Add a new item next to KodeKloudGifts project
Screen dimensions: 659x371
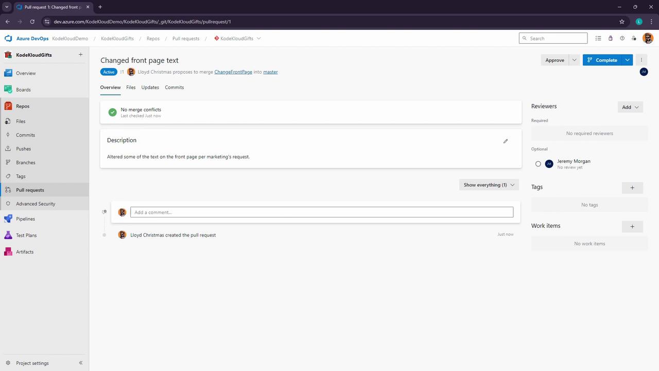tap(80, 55)
